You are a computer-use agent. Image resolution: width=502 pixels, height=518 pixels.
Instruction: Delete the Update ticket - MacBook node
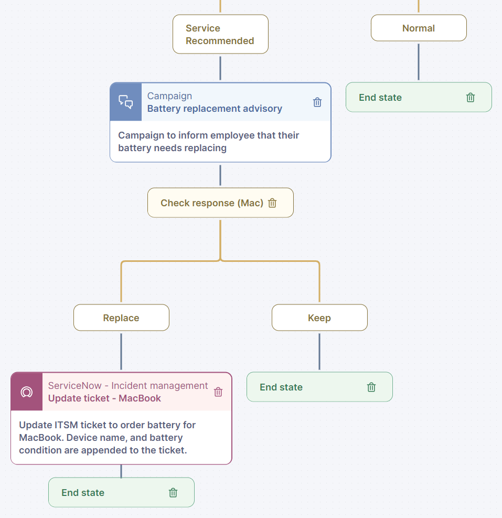tap(218, 392)
